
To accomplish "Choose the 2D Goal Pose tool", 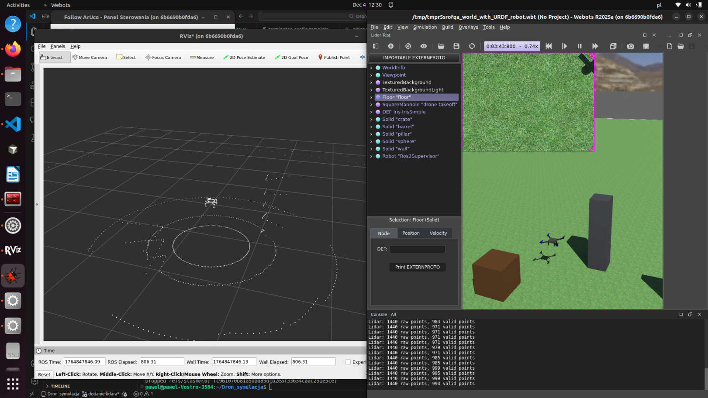I will coord(291,58).
